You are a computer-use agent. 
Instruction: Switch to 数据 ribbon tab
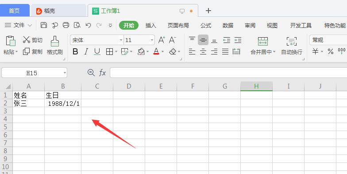[228, 26]
